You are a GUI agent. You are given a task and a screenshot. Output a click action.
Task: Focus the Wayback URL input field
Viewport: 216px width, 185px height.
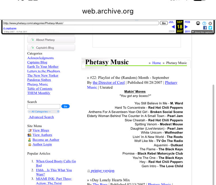click(x=81, y=23)
